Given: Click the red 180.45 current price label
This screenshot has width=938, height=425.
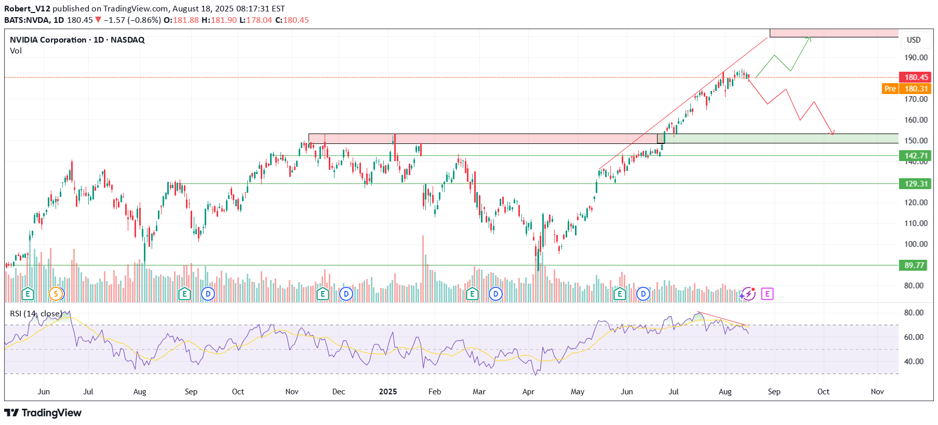Looking at the screenshot, I should 915,77.
